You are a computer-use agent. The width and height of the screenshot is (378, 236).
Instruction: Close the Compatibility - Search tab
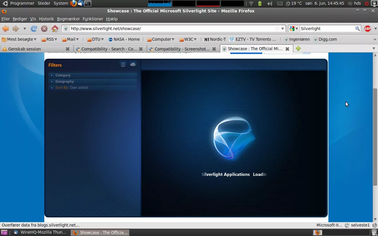point(141,49)
